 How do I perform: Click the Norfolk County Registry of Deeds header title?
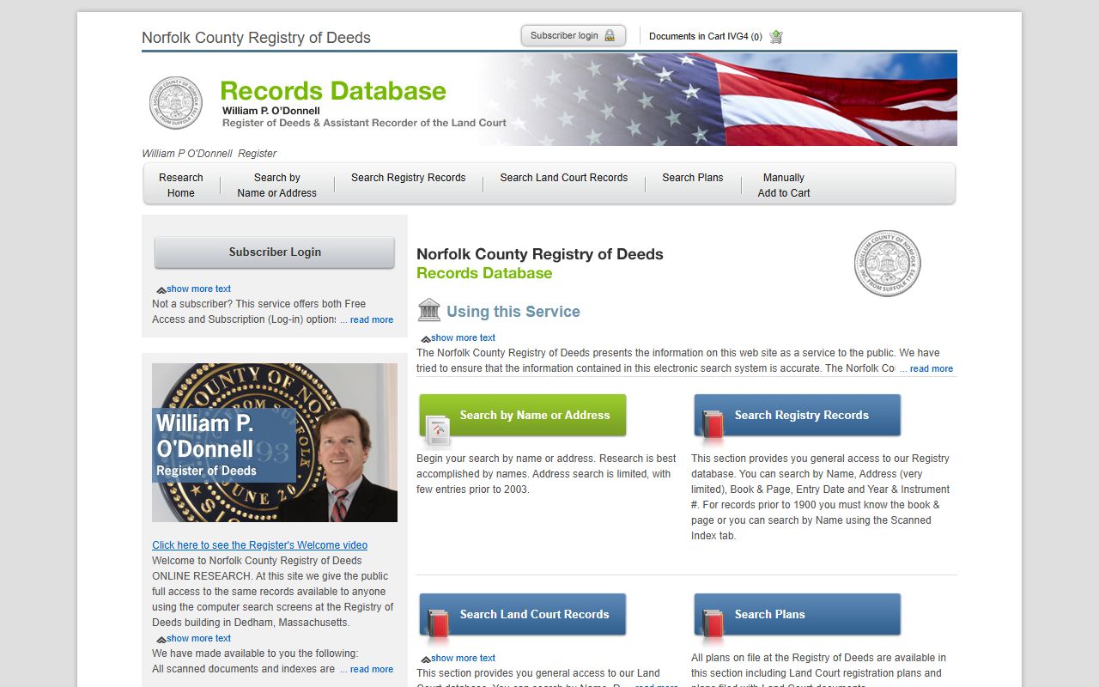(x=256, y=38)
